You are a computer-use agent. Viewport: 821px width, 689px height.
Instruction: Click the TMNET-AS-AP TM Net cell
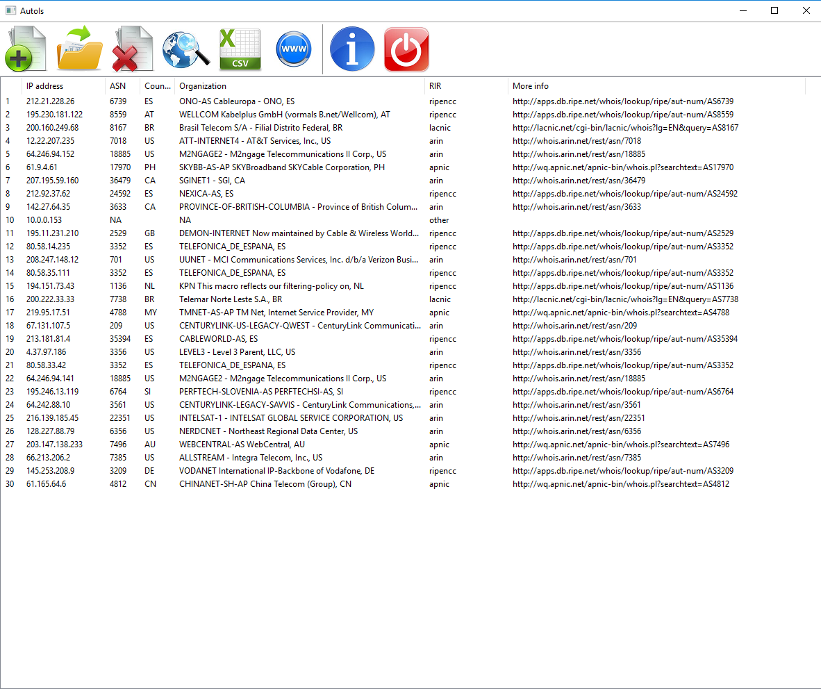pos(276,312)
